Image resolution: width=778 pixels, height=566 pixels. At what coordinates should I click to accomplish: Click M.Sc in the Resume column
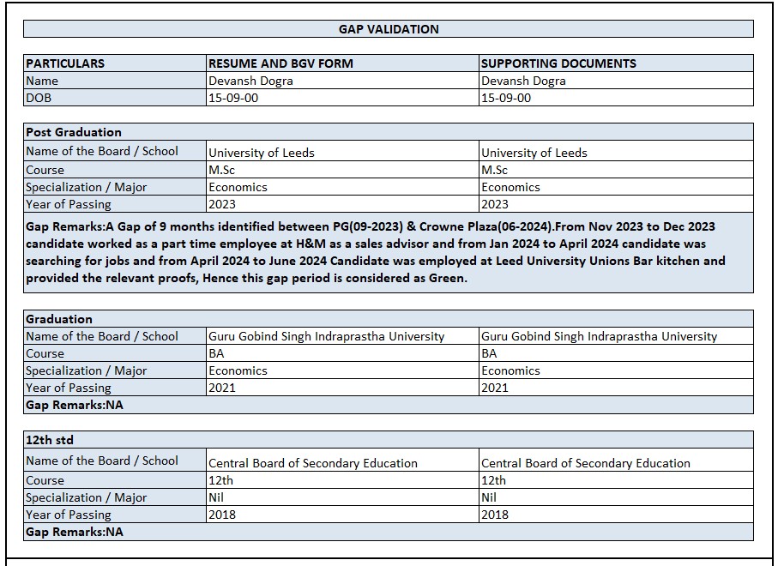click(x=221, y=170)
